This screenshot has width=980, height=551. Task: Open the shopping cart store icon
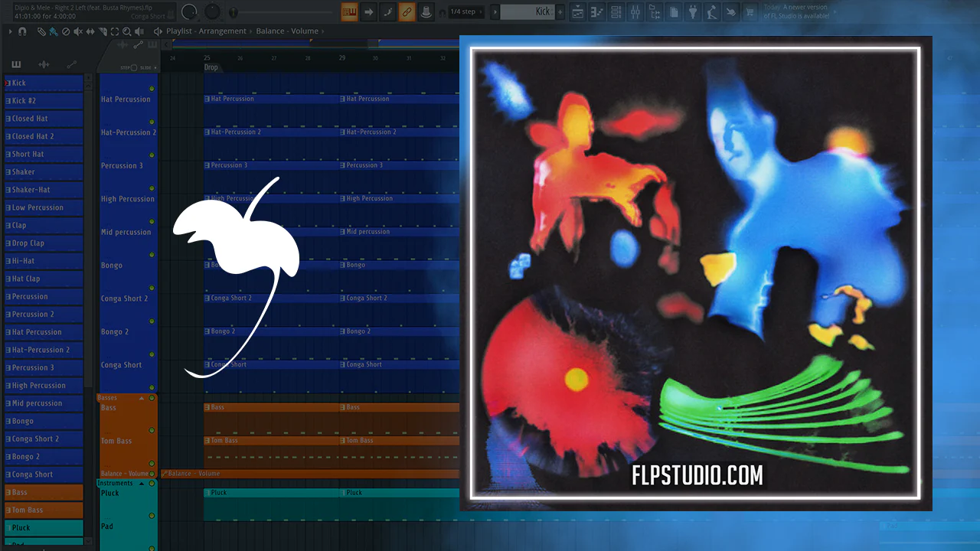[750, 11]
